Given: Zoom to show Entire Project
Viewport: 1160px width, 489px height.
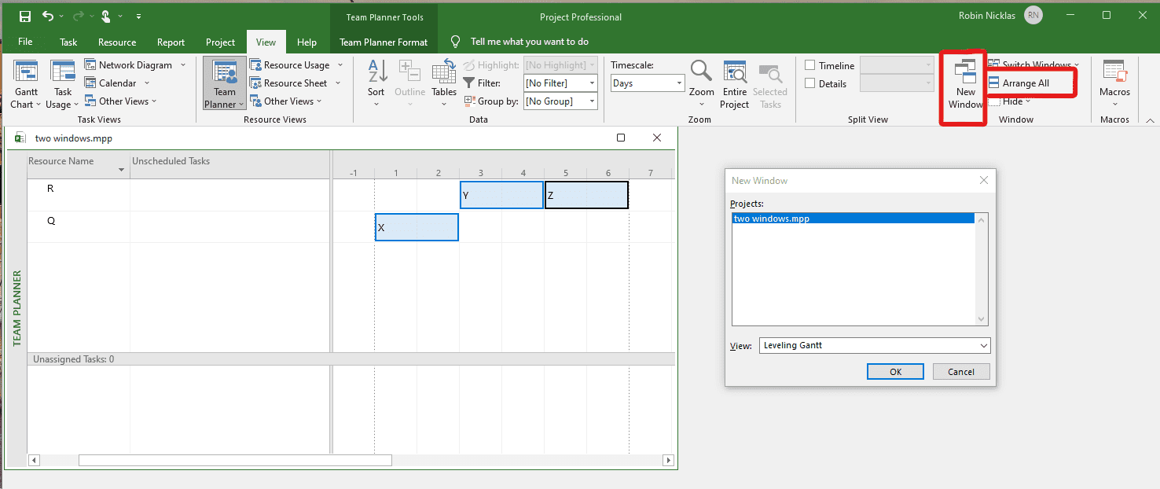Looking at the screenshot, I should (734, 84).
